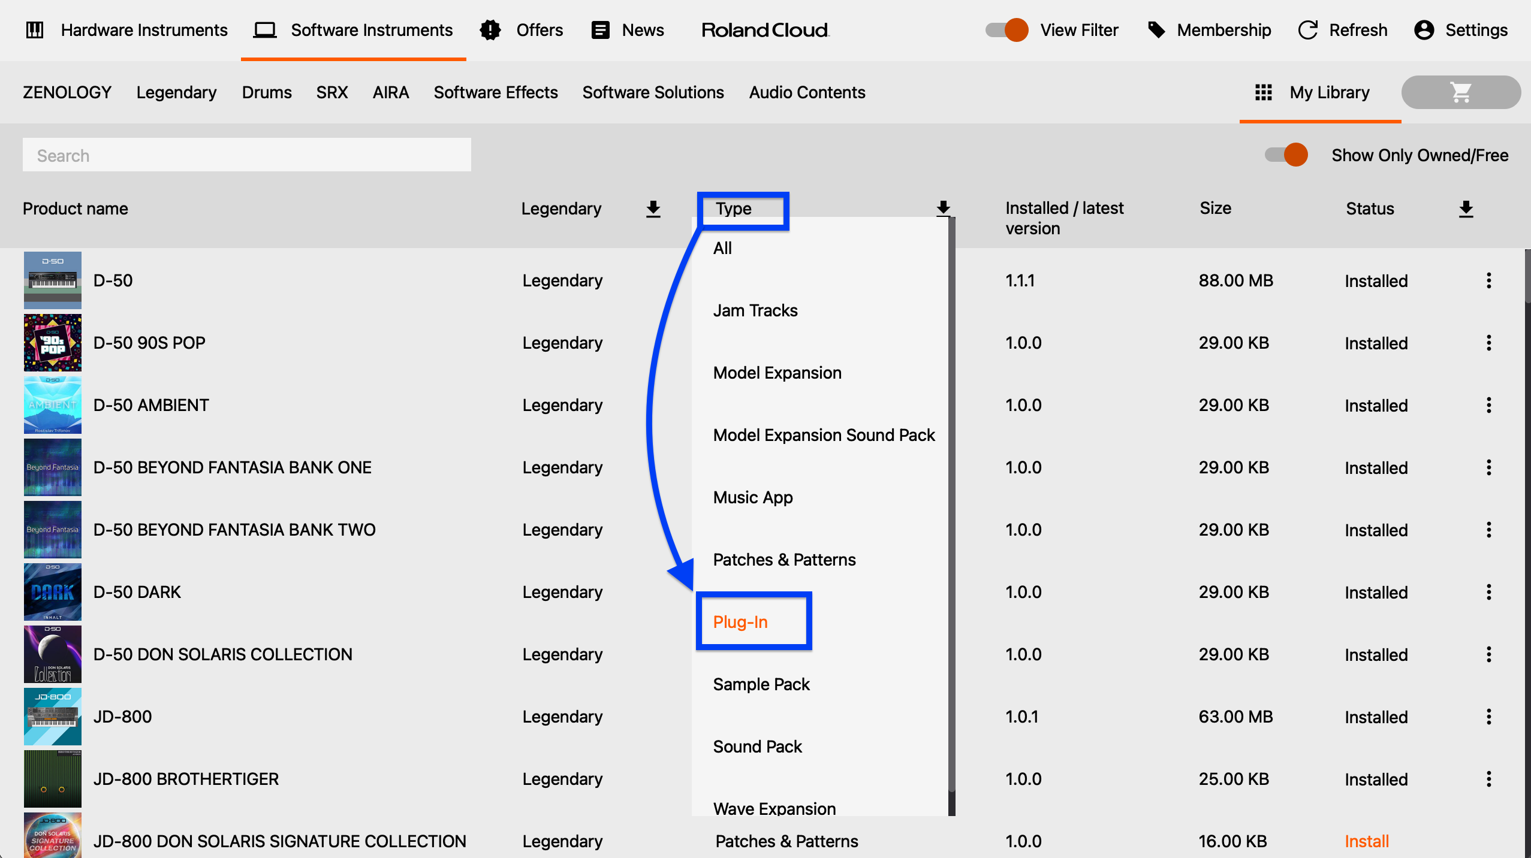The image size is (1531, 858).
Task: Click the download sort icon beside Legendary
Action: tap(653, 209)
